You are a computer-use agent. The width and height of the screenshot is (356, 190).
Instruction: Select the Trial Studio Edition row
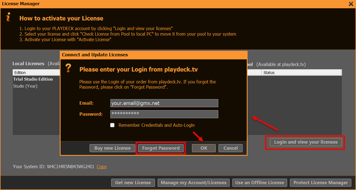[x=36, y=79]
